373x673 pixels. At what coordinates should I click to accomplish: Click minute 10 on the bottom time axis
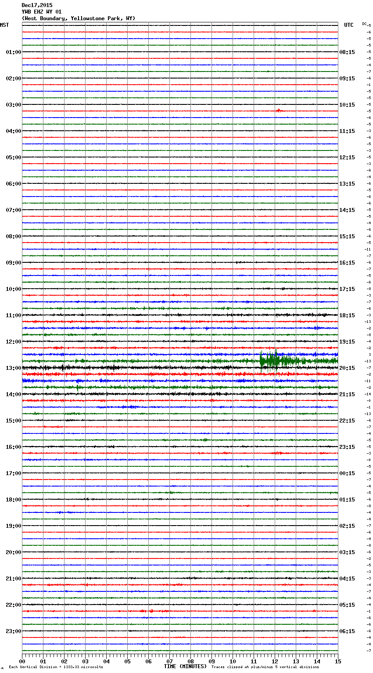click(x=233, y=661)
